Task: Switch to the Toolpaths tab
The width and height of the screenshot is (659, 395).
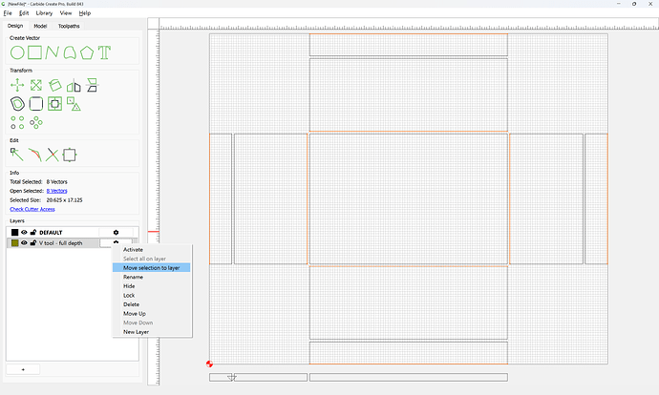Action: (69, 26)
